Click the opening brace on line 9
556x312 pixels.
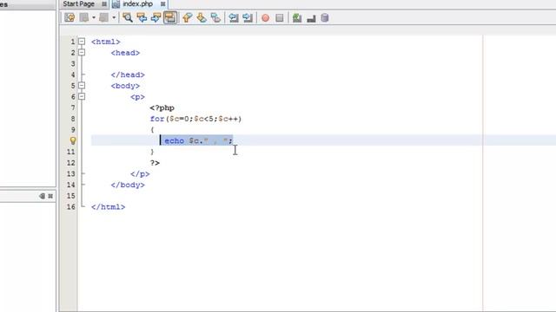tap(152, 130)
